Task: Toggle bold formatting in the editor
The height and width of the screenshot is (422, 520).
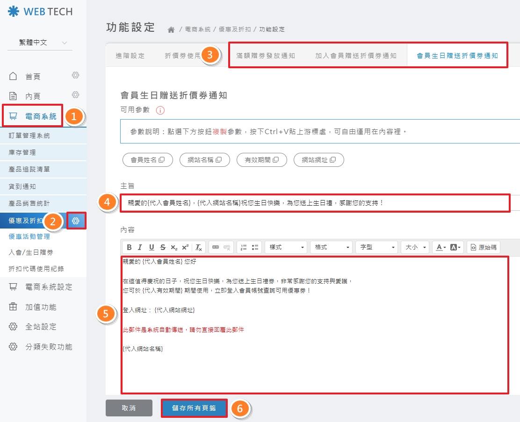Action: (x=129, y=247)
